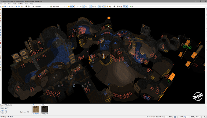Screen dimensions: 207x118
Task: Click the 'Nothing selected.' status text
Action: coord(7,117)
